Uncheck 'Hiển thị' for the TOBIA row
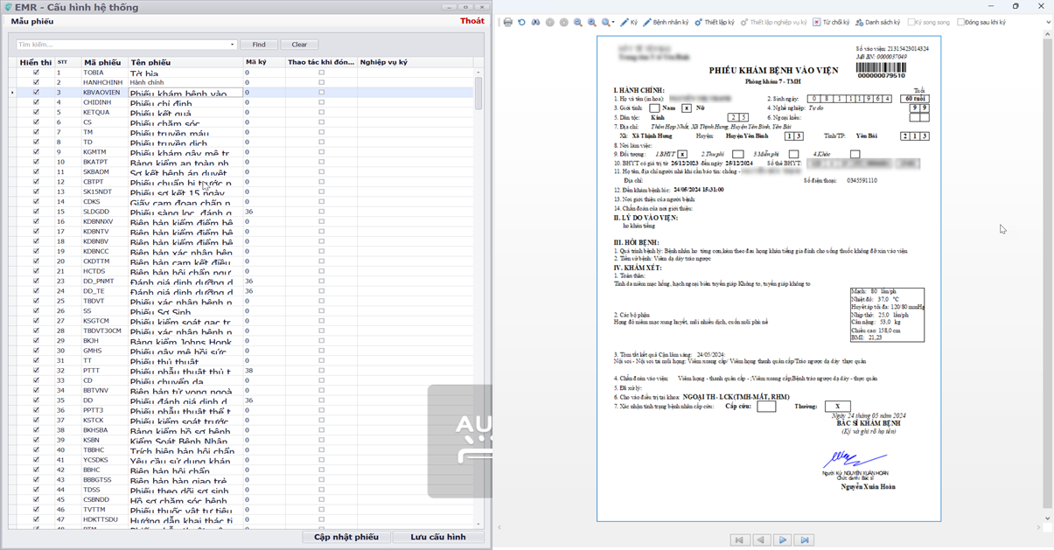 point(36,73)
